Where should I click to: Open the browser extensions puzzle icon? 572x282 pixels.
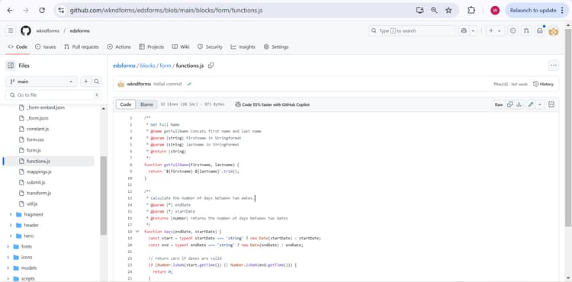(x=471, y=11)
